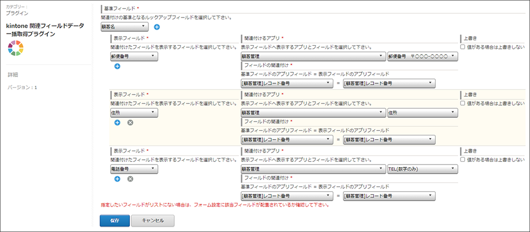Viewport: 530px width, 232px height.
Task: Add a row below the 郵便番号 display field
Action: coord(117,66)
